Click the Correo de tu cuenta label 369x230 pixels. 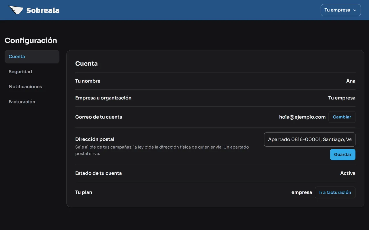tap(99, 117)
